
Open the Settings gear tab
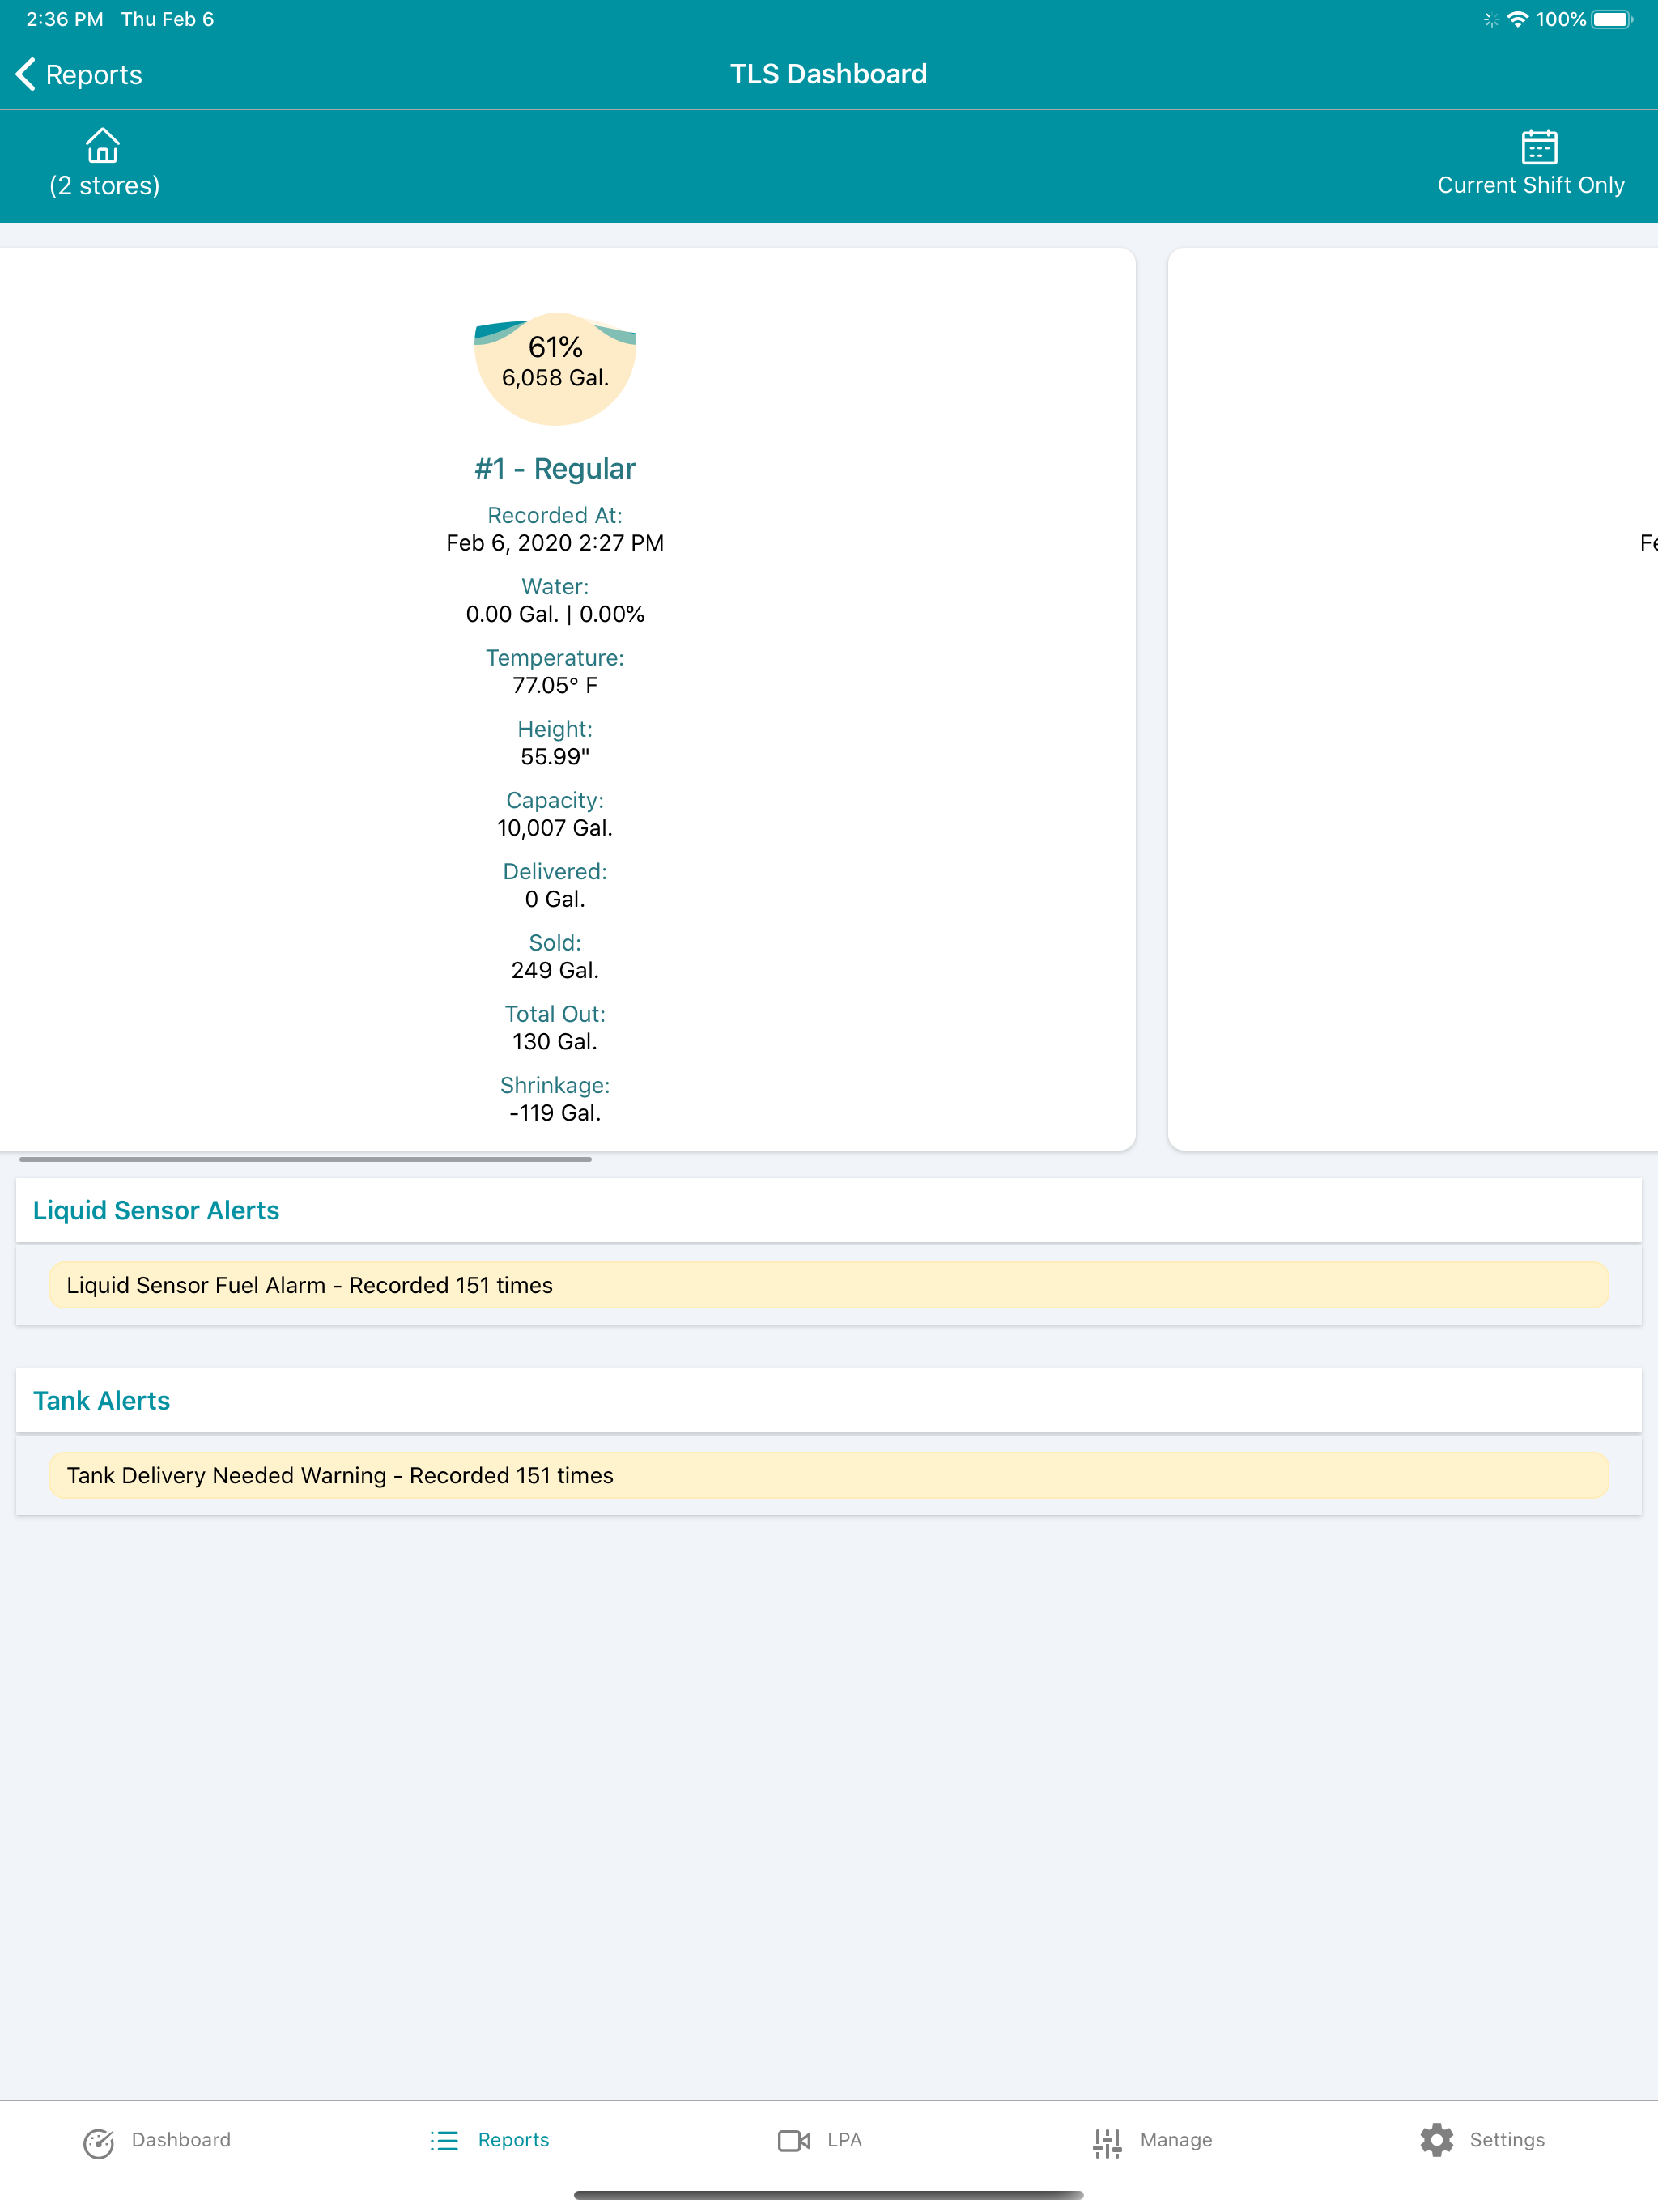coord(1482,2140)
